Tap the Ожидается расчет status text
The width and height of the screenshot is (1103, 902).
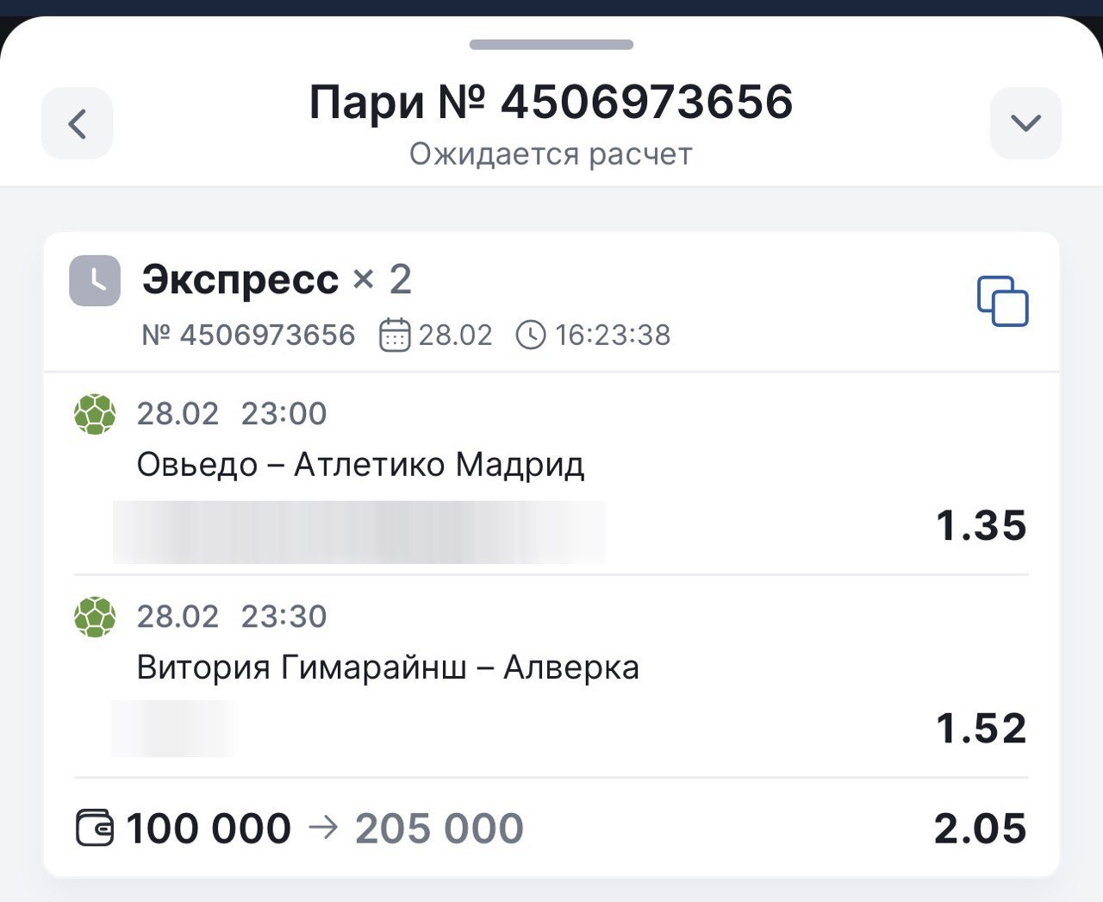pos(551,154)
